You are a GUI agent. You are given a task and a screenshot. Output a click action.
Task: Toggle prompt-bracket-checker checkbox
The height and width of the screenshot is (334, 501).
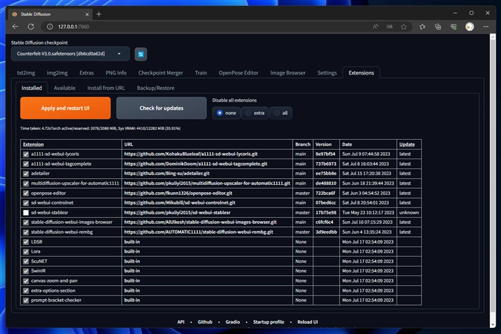tap(26, 300)
